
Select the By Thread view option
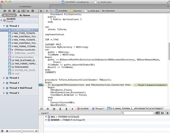pos(9,15)
